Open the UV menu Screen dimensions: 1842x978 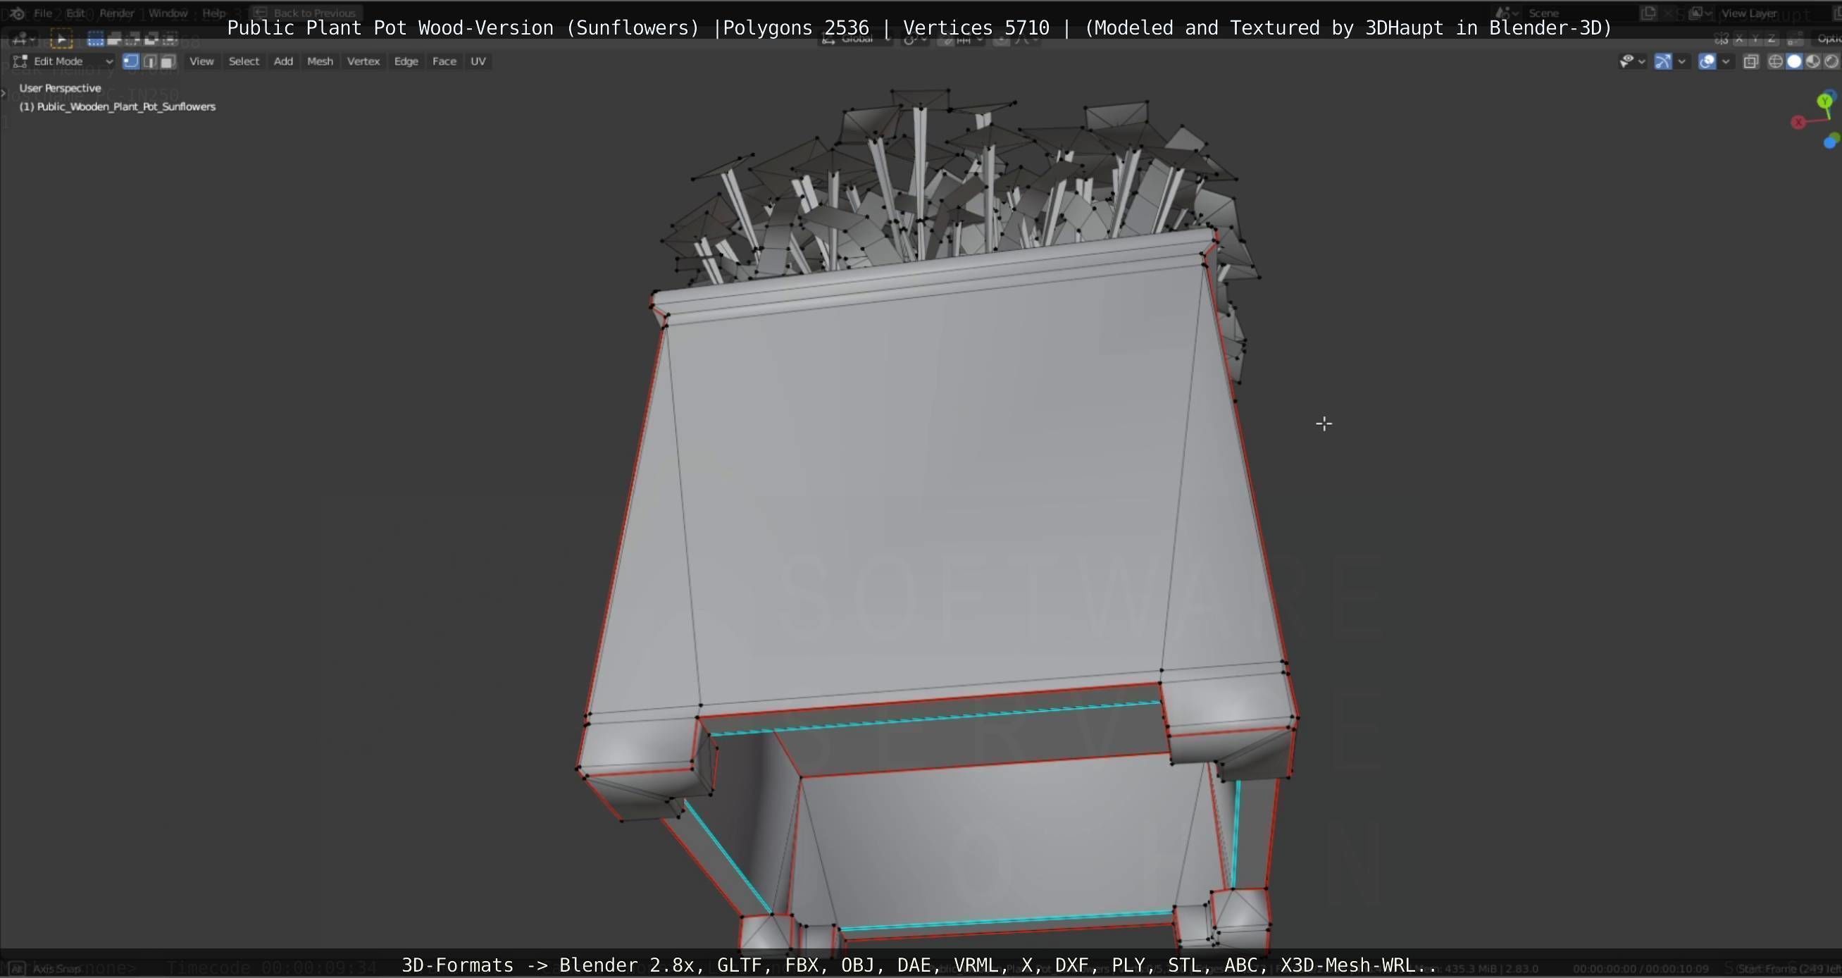click(x=478, y=61)
